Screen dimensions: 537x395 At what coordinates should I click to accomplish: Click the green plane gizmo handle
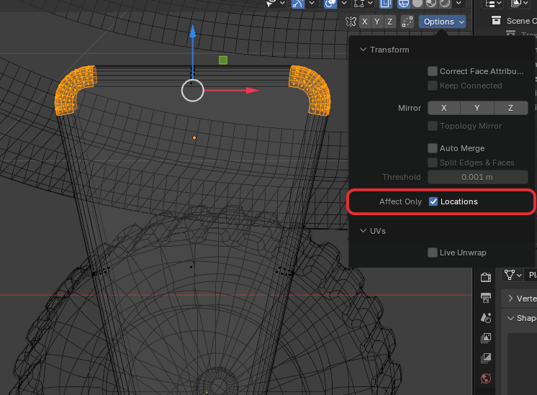[x=223, y=60]
